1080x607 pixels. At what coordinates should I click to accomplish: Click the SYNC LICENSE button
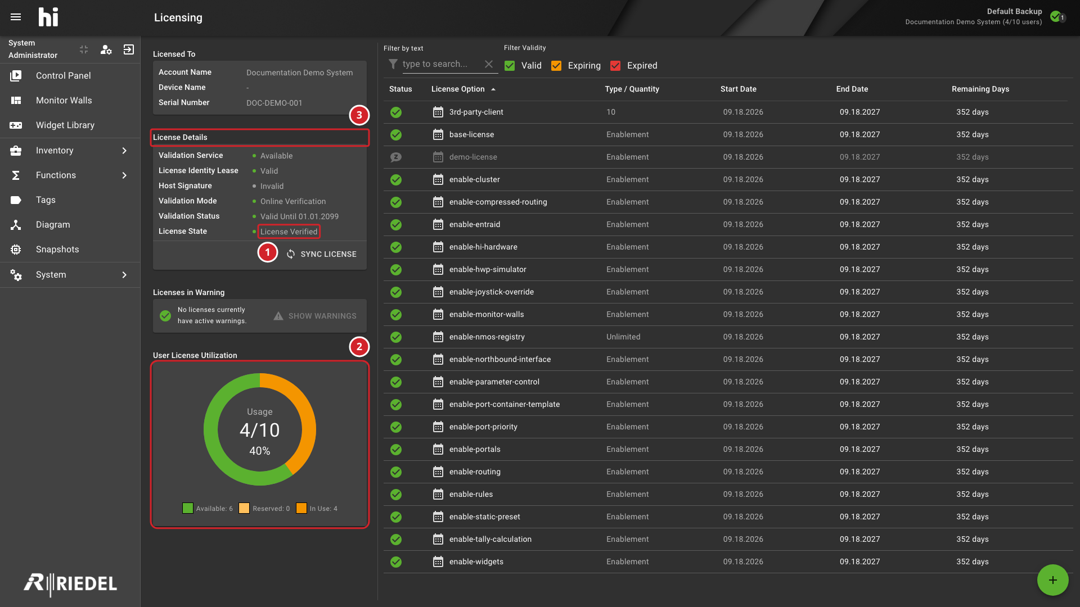[x=321, y=254]
